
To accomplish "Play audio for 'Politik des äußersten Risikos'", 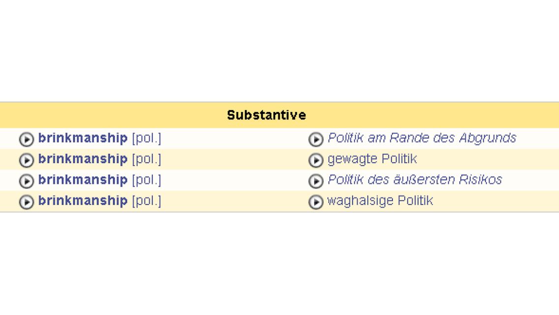I will [x=316, y=181].
